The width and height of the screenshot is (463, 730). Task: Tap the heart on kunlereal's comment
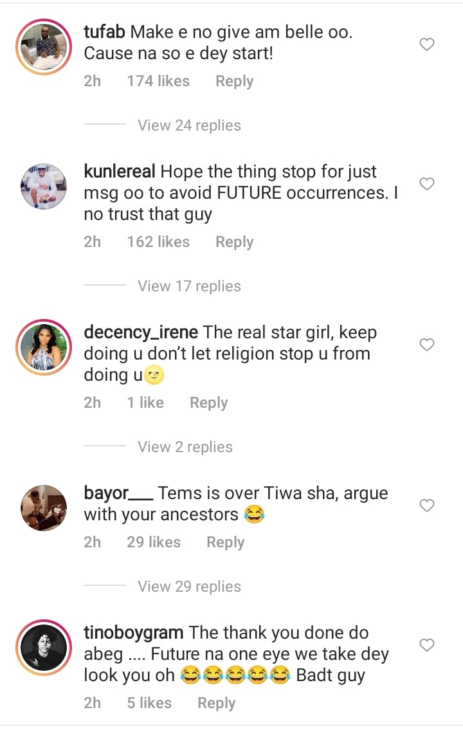427,184
